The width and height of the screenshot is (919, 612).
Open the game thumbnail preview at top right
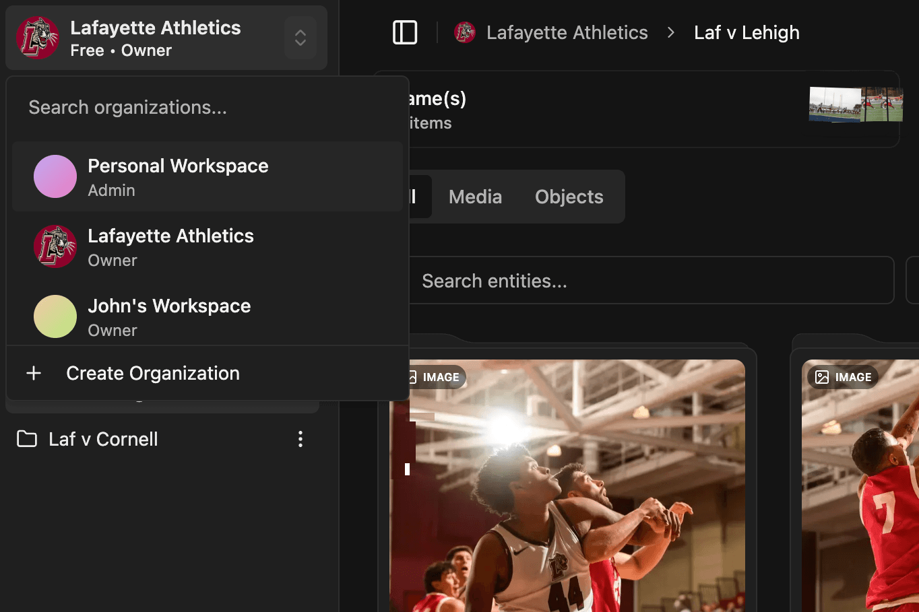click(856, 104)
